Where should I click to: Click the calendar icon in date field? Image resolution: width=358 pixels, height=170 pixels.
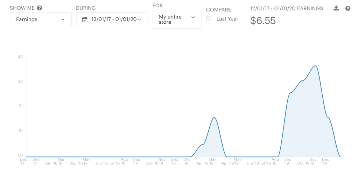click(x=85, y=20)
